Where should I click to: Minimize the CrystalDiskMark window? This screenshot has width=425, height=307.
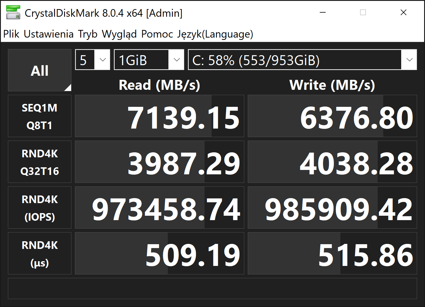pyautogui.click(x=323, y=13)
